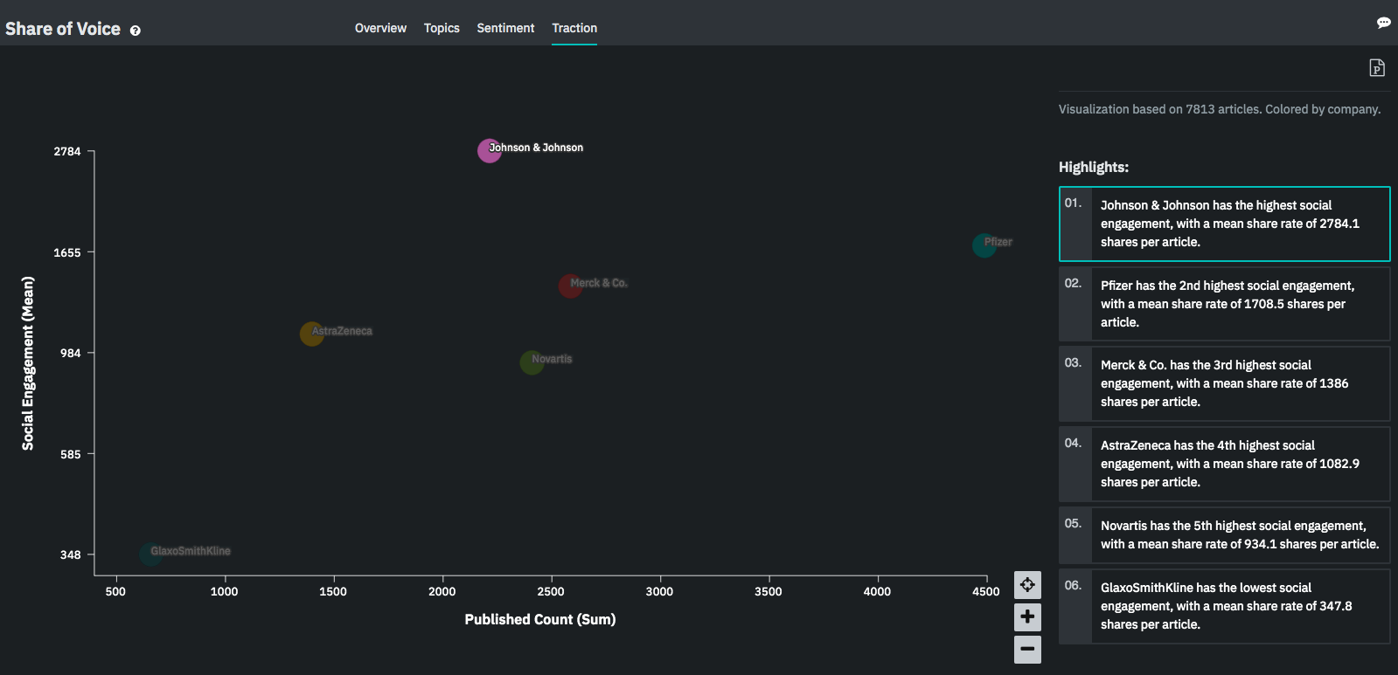Click the Share of Voice title
Screen dimensions: 1398x675
[63, 29]
